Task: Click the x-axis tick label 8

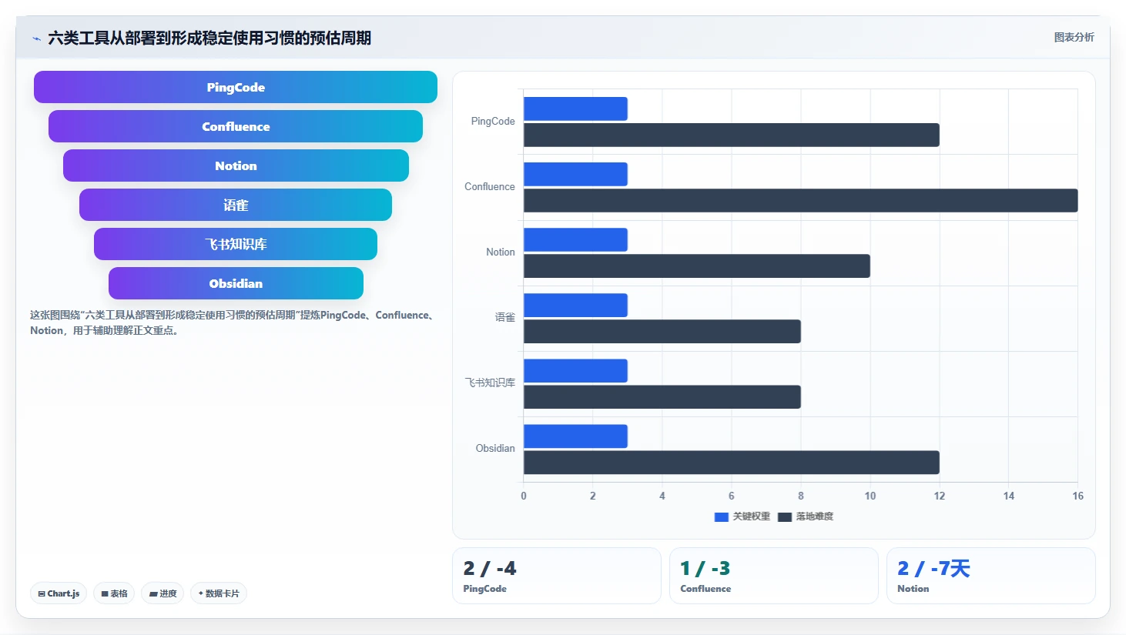Action: 801,496
